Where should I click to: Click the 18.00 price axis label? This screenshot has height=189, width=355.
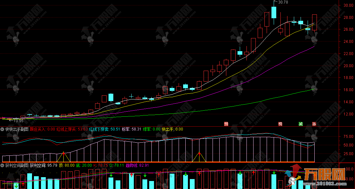click(348, 78)
